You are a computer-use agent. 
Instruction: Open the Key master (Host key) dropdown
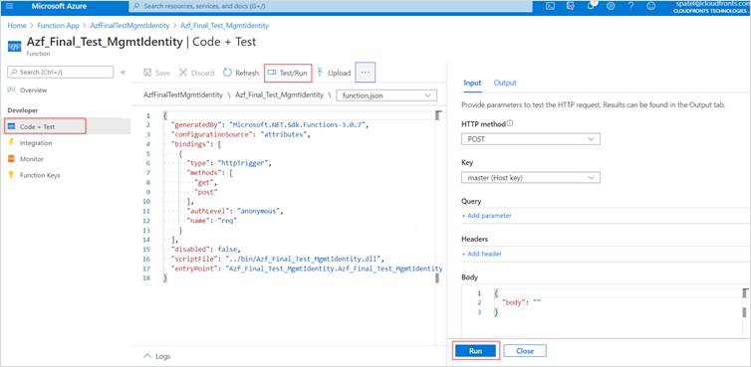click(530, 177)
